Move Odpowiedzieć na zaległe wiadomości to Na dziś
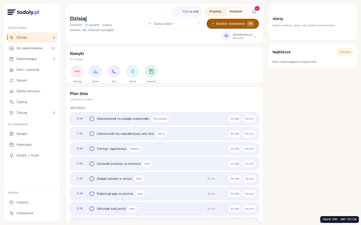 click(x=235, y=119)
